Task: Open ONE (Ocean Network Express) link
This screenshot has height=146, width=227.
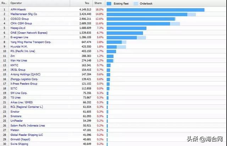Action: (29, 33)
